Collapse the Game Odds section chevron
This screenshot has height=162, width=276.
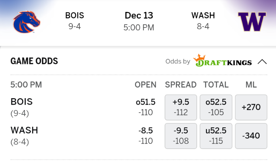pos(262,62)
